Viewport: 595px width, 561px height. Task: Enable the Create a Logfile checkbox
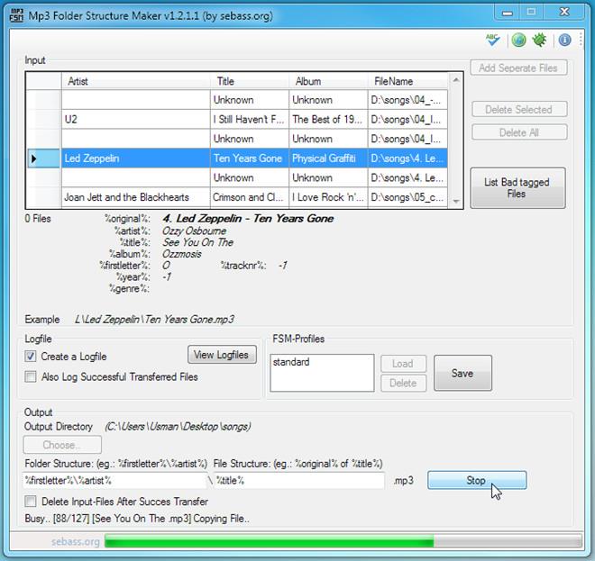pos(31,357)
